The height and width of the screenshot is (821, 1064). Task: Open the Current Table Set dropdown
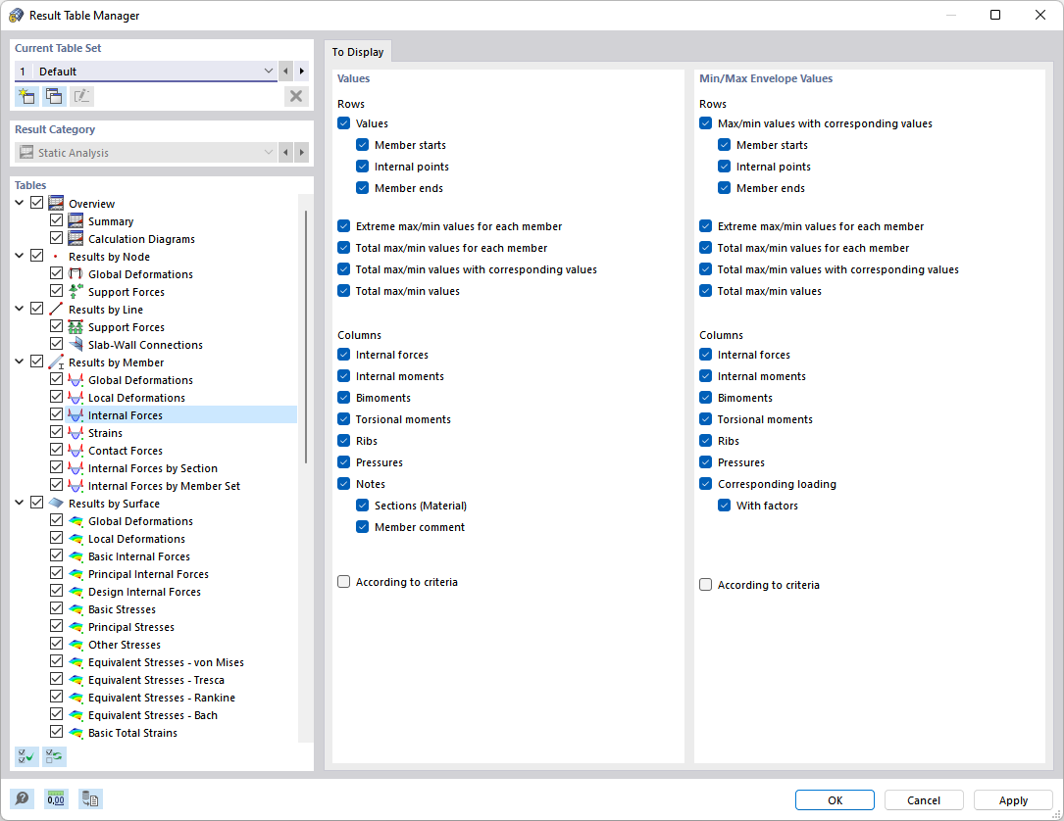pos(268,71)
